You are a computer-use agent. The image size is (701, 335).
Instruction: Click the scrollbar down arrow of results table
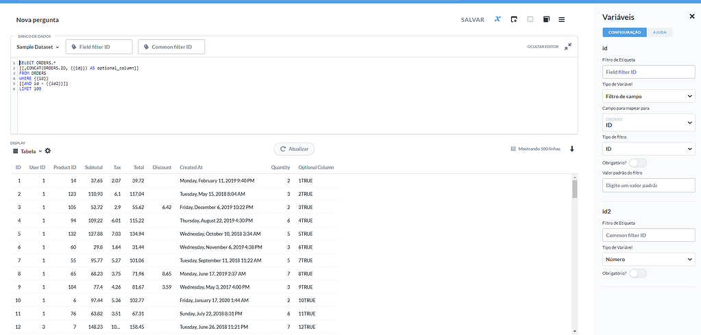(x=574, y=331)
